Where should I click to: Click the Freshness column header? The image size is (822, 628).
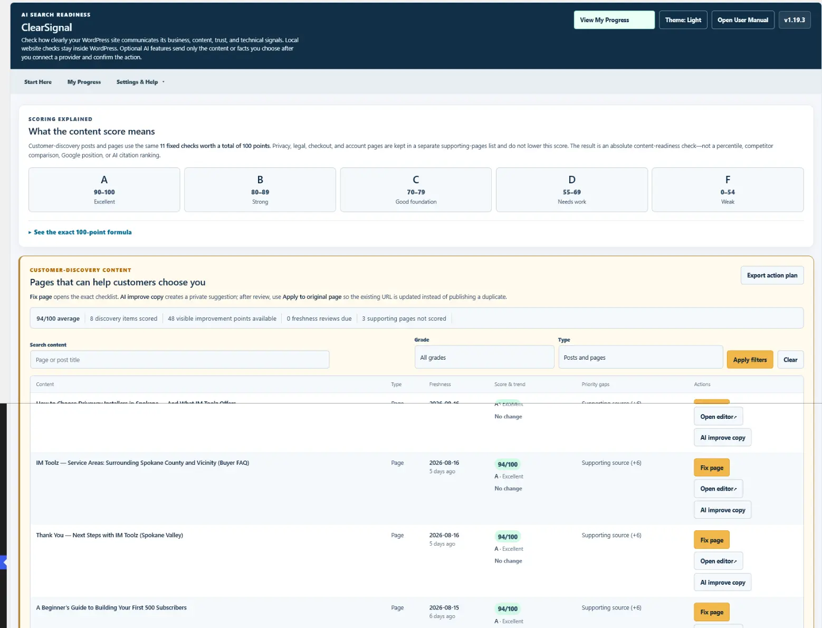click(x=440, y=385)
